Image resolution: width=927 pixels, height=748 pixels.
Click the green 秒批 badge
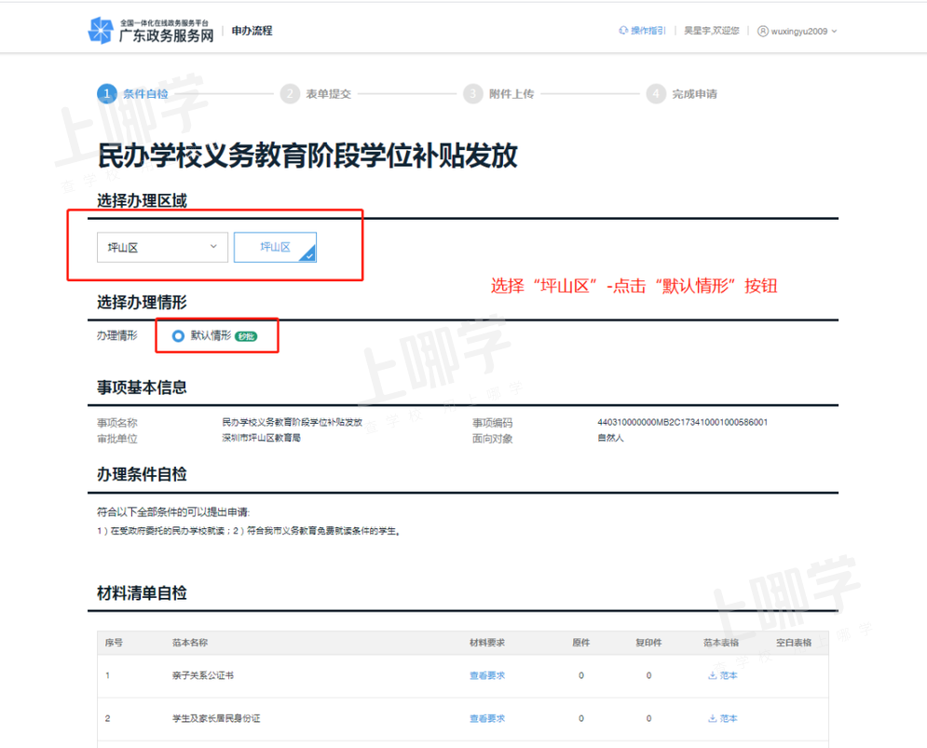[x=246, y=336]
